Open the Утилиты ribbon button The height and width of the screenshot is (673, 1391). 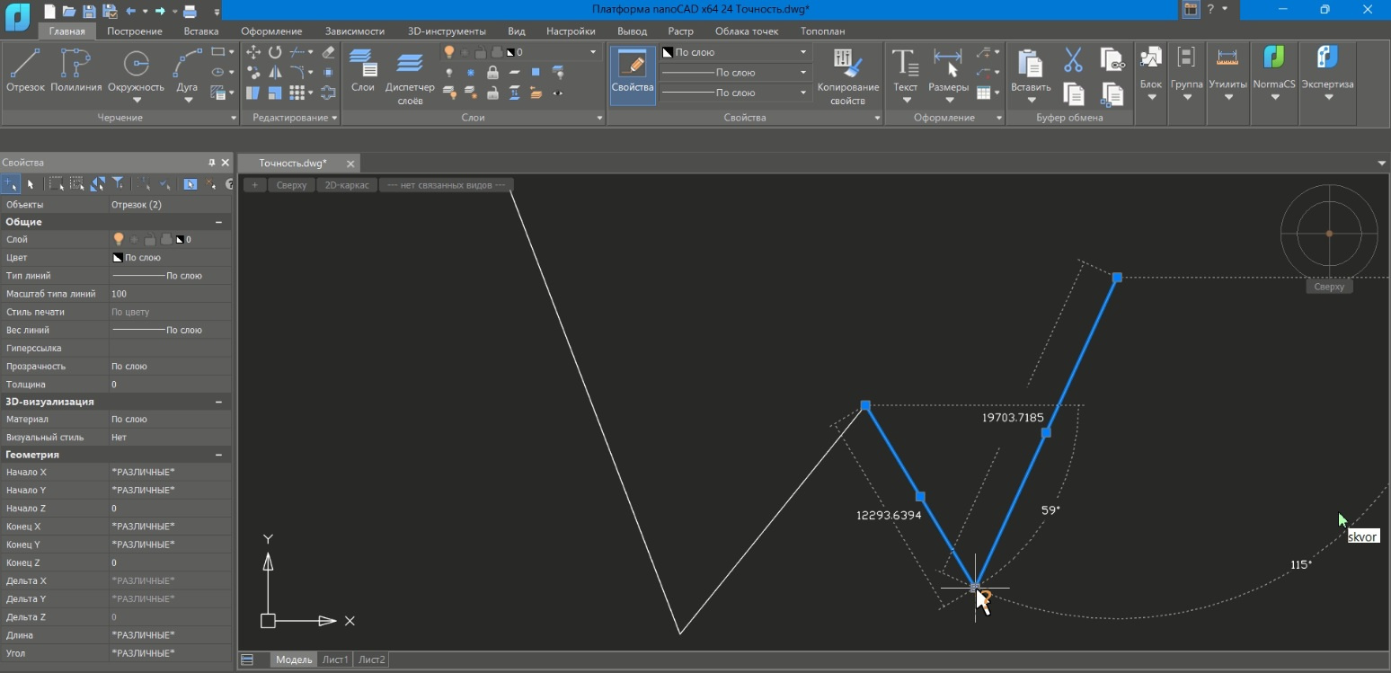pyautogui.click(x=1227, y=72)
